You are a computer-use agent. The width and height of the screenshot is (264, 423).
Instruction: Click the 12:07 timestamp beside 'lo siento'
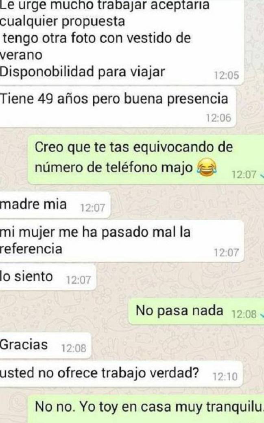tap(79, 280)
